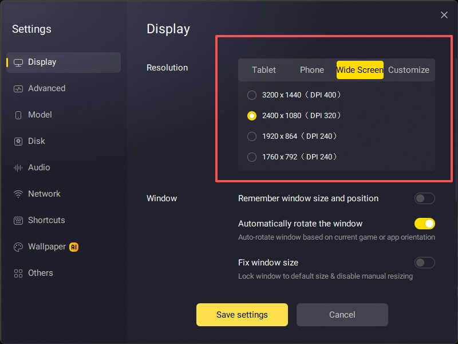Screen dimensions: 458x344
Task: Turn on the Fix window size toggle
Action: [424, 263]
